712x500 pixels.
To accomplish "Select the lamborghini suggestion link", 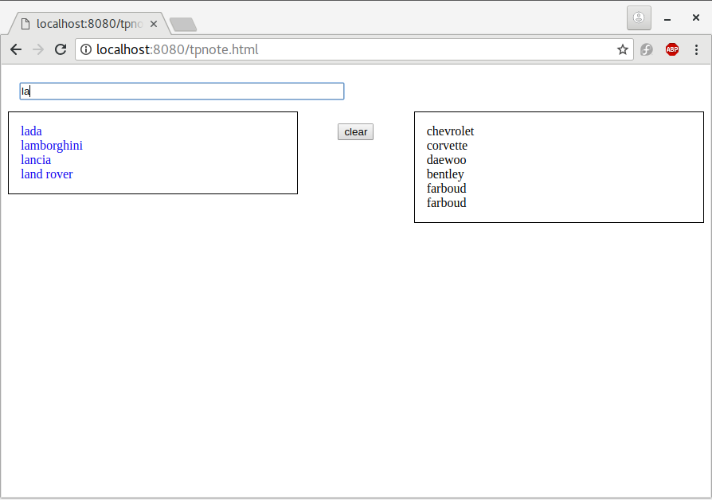I will point(52,146).
